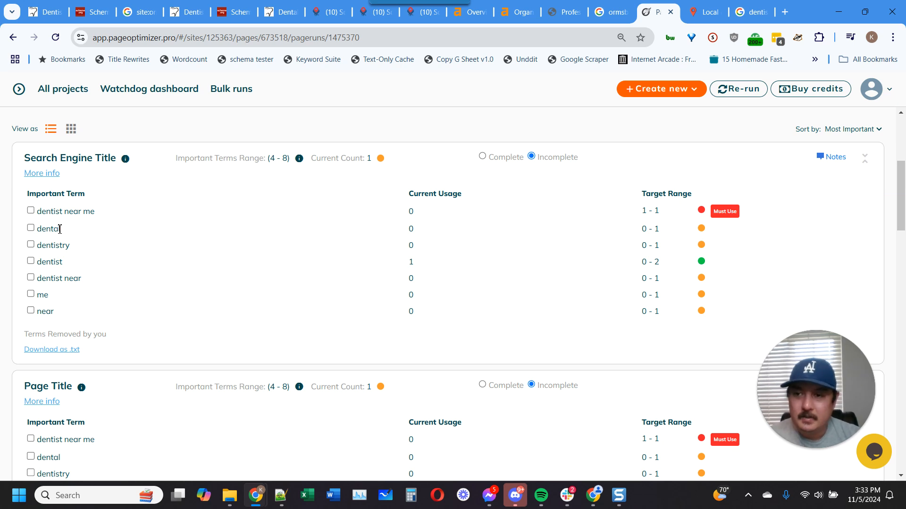906x509 pixels.
Task: Click the Bulk runs navigation icon
Action: coord(231,88)
